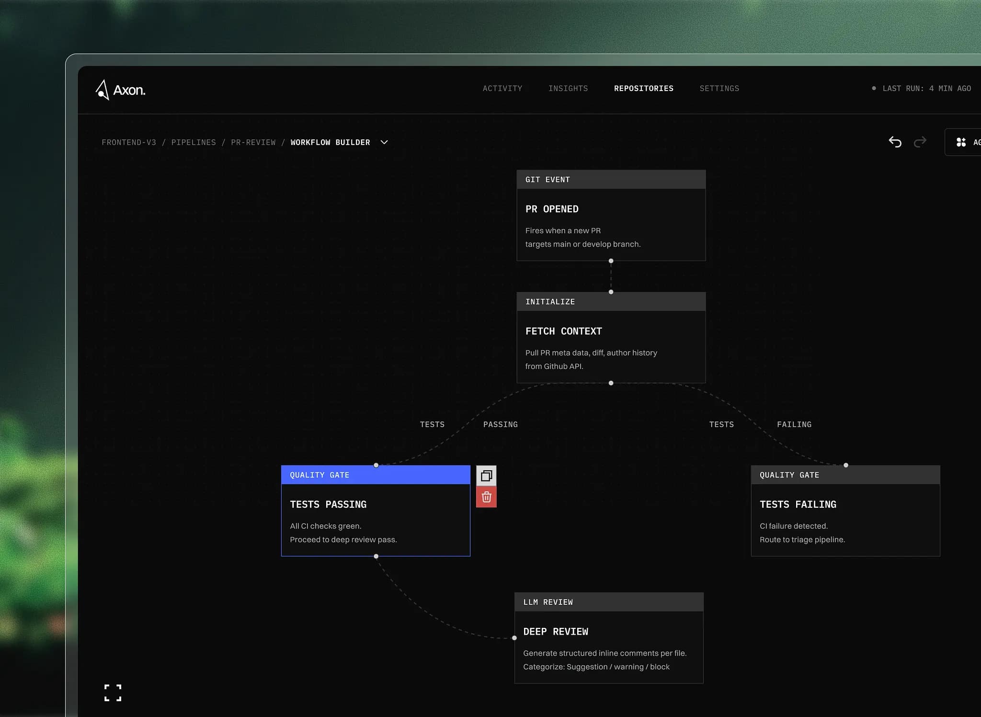Image resolution: width=981 pixels, height=717 pixels.
Task: Toggle fullscreen canvas view
Action: 113,693
